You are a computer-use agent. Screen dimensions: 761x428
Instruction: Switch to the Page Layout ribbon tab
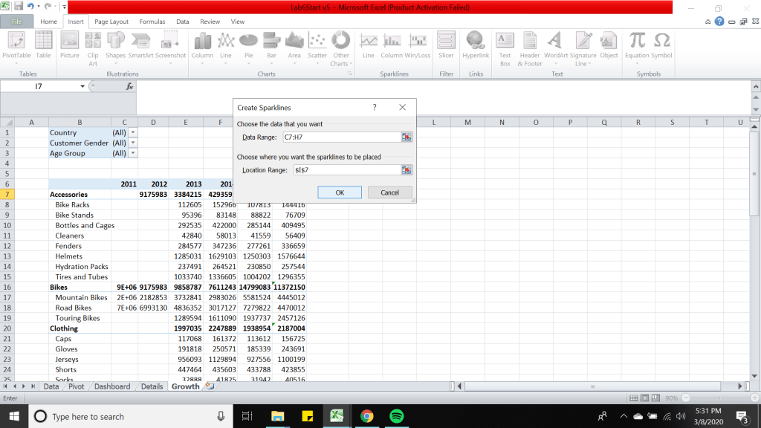(111, 22)
